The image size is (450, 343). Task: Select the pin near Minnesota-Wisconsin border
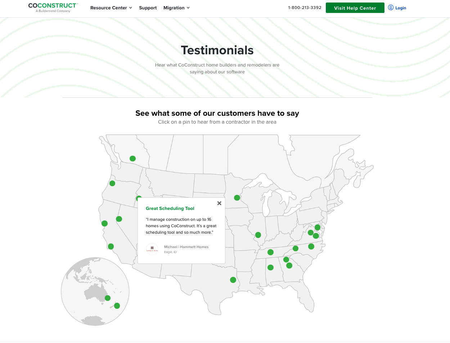tap(237, 197)
